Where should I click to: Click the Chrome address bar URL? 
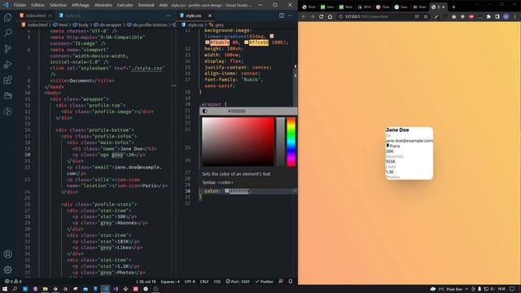(x=366, y=16)
